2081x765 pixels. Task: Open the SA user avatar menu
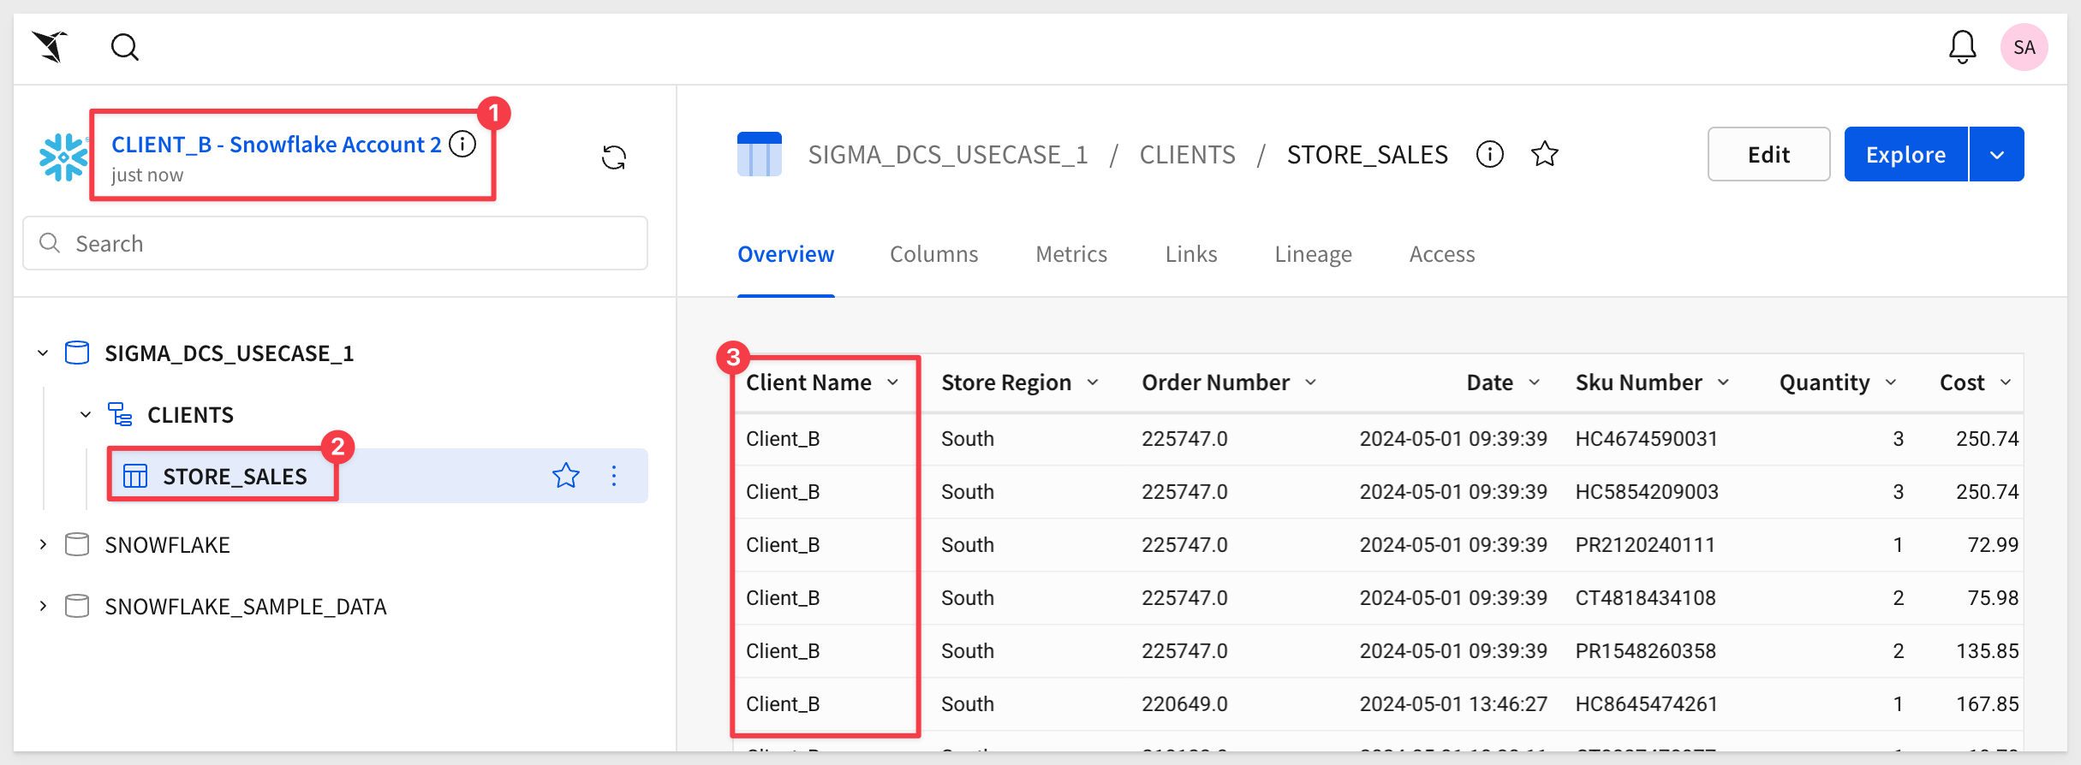[x=2024, y=47]
